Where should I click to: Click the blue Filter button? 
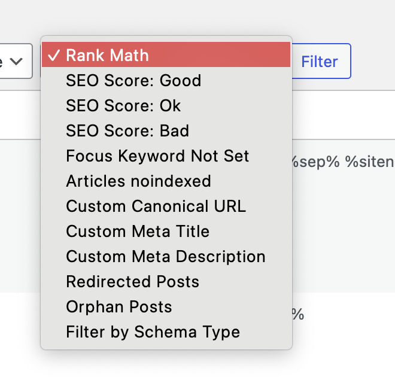tap(321, 61)
